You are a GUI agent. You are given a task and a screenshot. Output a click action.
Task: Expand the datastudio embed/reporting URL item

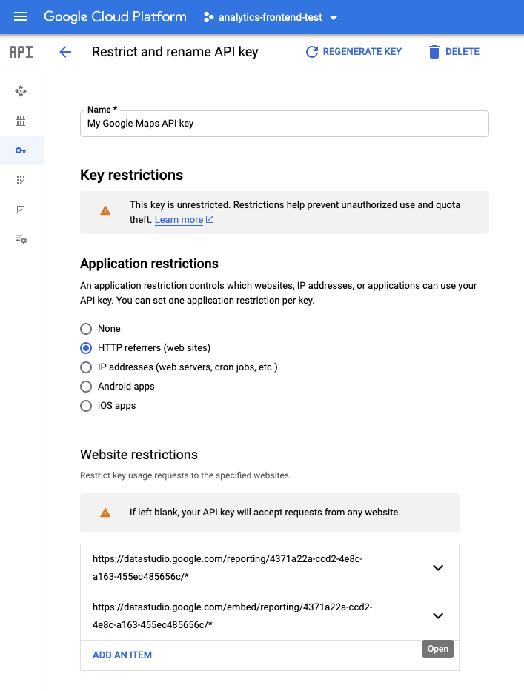click(438, 615)
